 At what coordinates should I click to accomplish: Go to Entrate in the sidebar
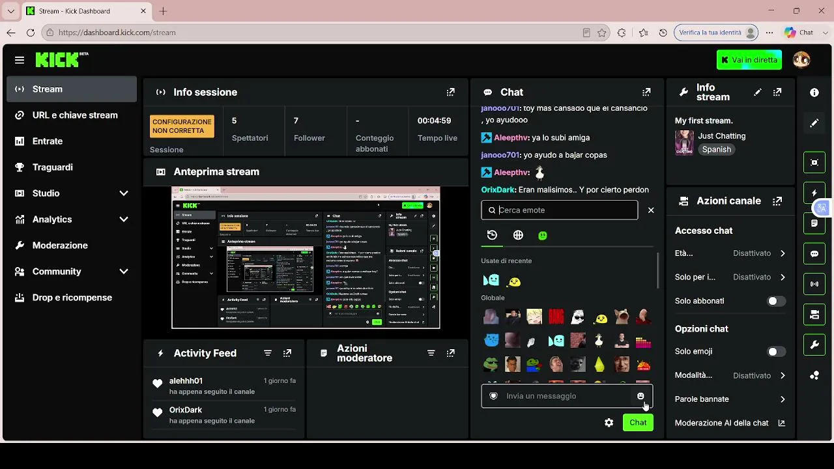(72, 141)
